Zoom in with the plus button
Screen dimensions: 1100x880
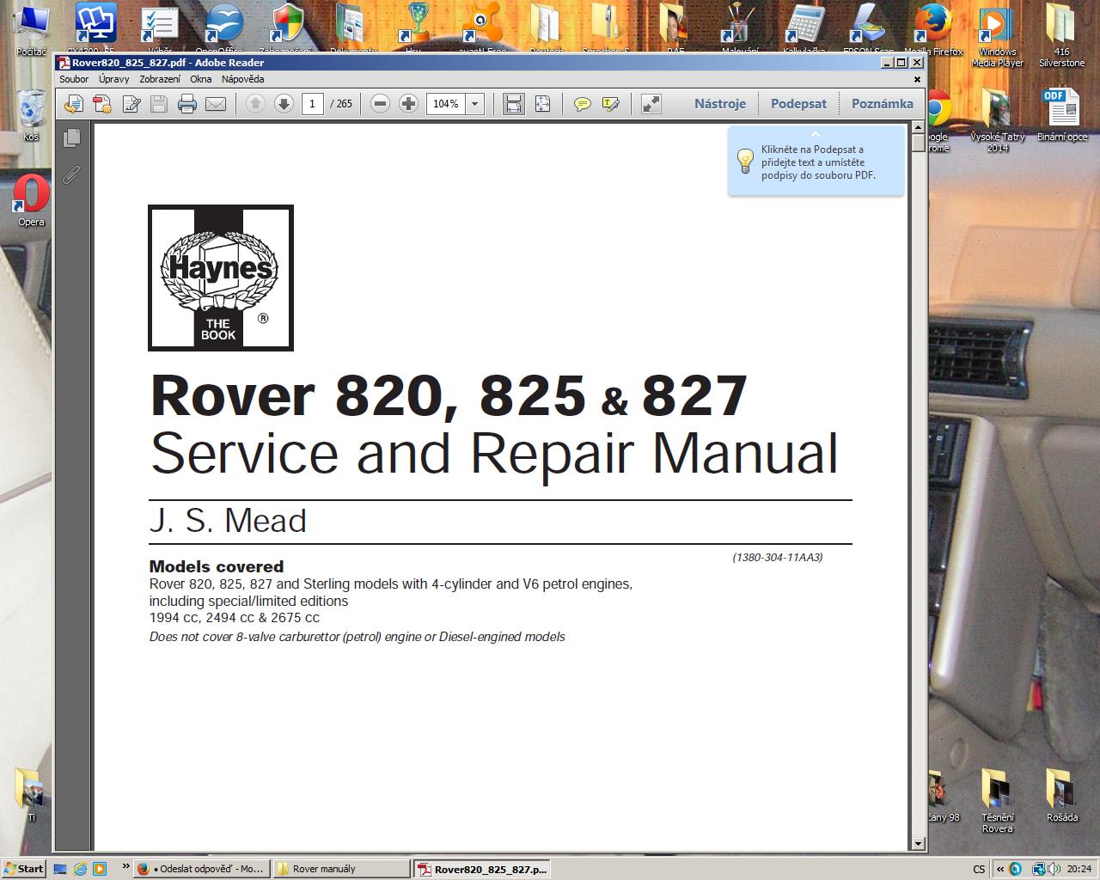[409, 104]
